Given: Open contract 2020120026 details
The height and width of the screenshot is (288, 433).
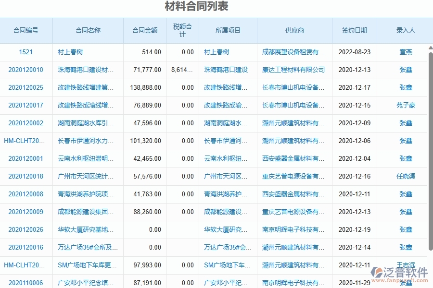Looking at the screenshot, I should click(x=25, y=229).
